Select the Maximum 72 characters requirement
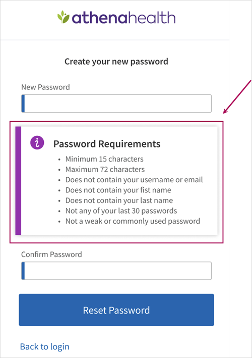 click(x=105, y=170)
